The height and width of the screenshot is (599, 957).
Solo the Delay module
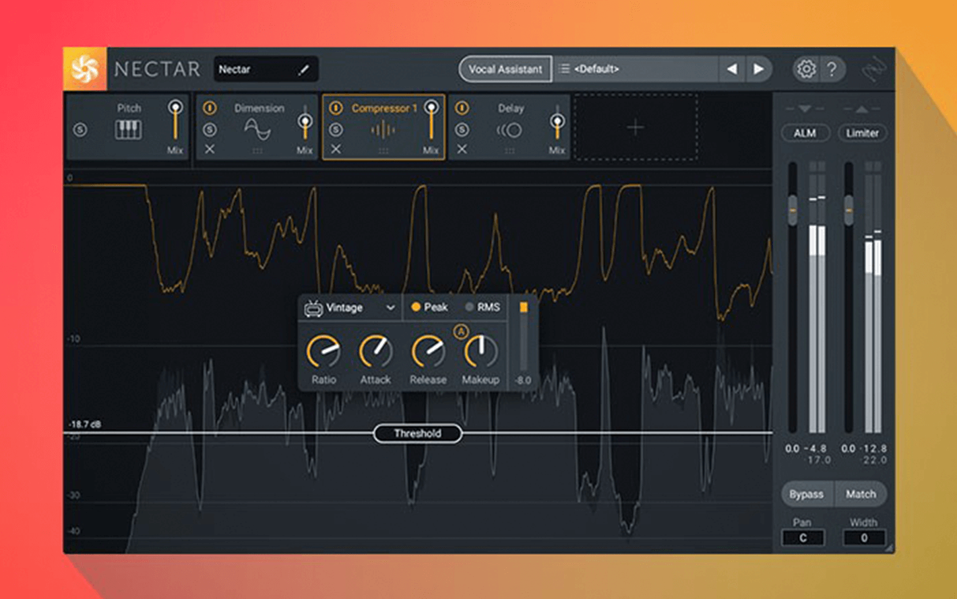[x=462, y=130]
